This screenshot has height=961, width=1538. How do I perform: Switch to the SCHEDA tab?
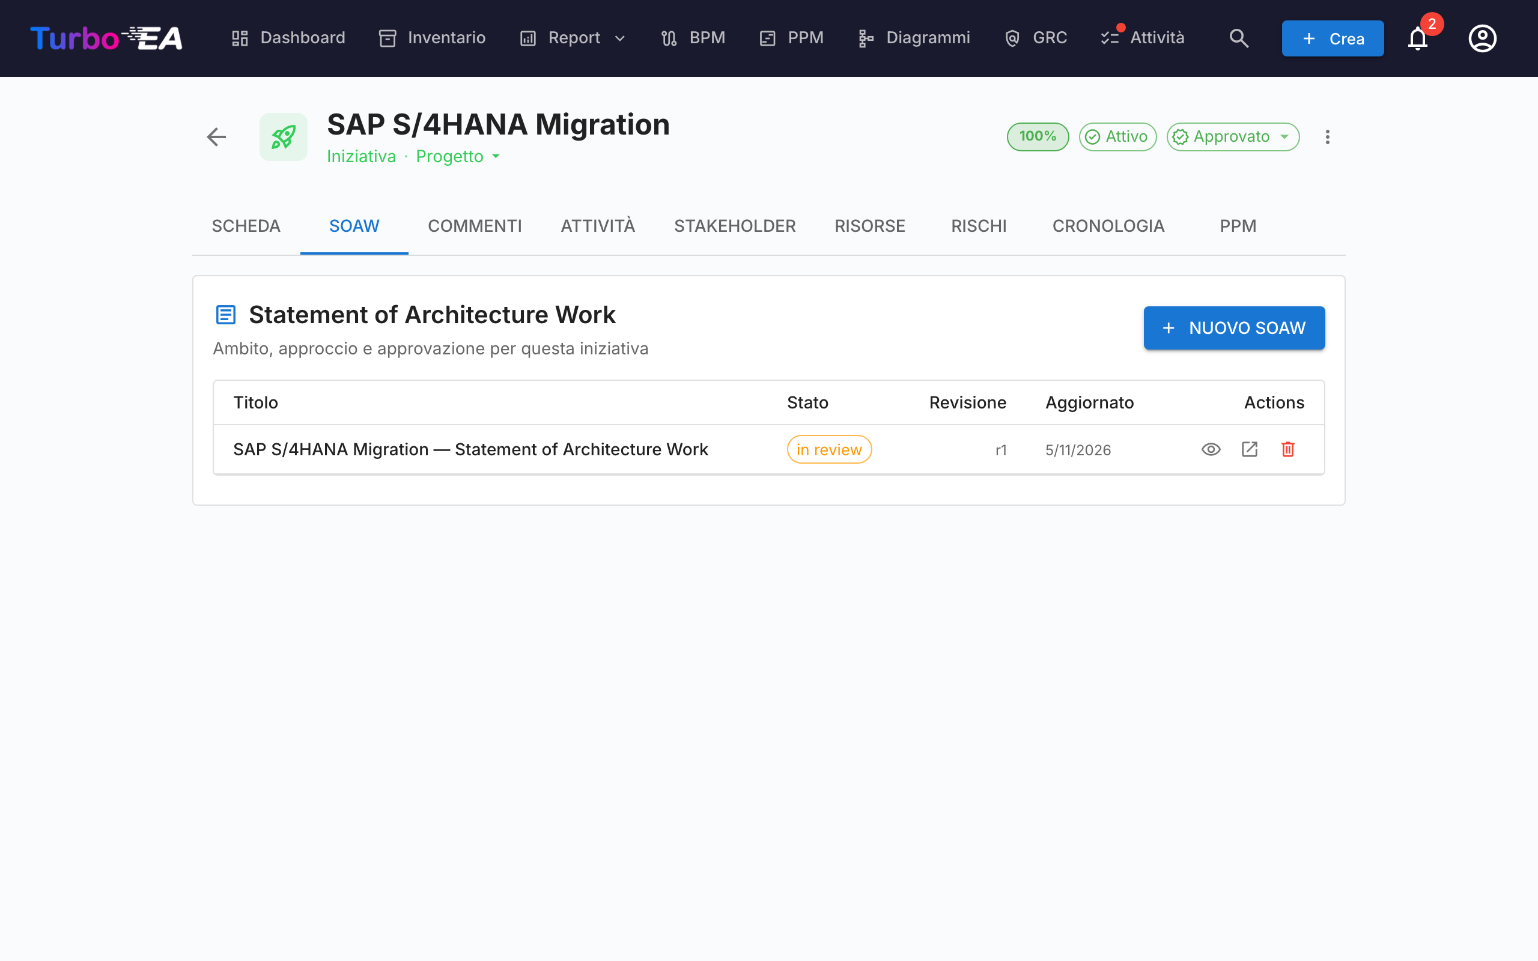tap(246, 226)
